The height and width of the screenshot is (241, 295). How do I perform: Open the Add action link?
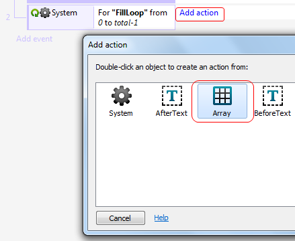[199, 13]
